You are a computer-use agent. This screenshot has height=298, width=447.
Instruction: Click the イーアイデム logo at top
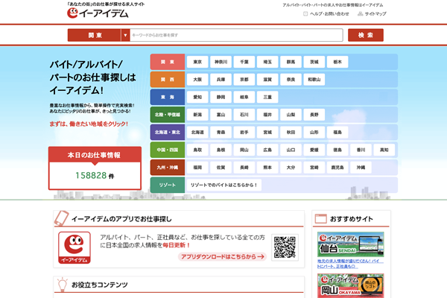(x=98, y=13)
